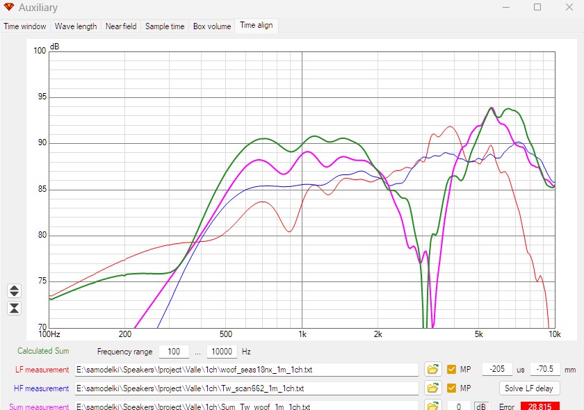Open folder browser for Sum measurement file

click(432, 405)
